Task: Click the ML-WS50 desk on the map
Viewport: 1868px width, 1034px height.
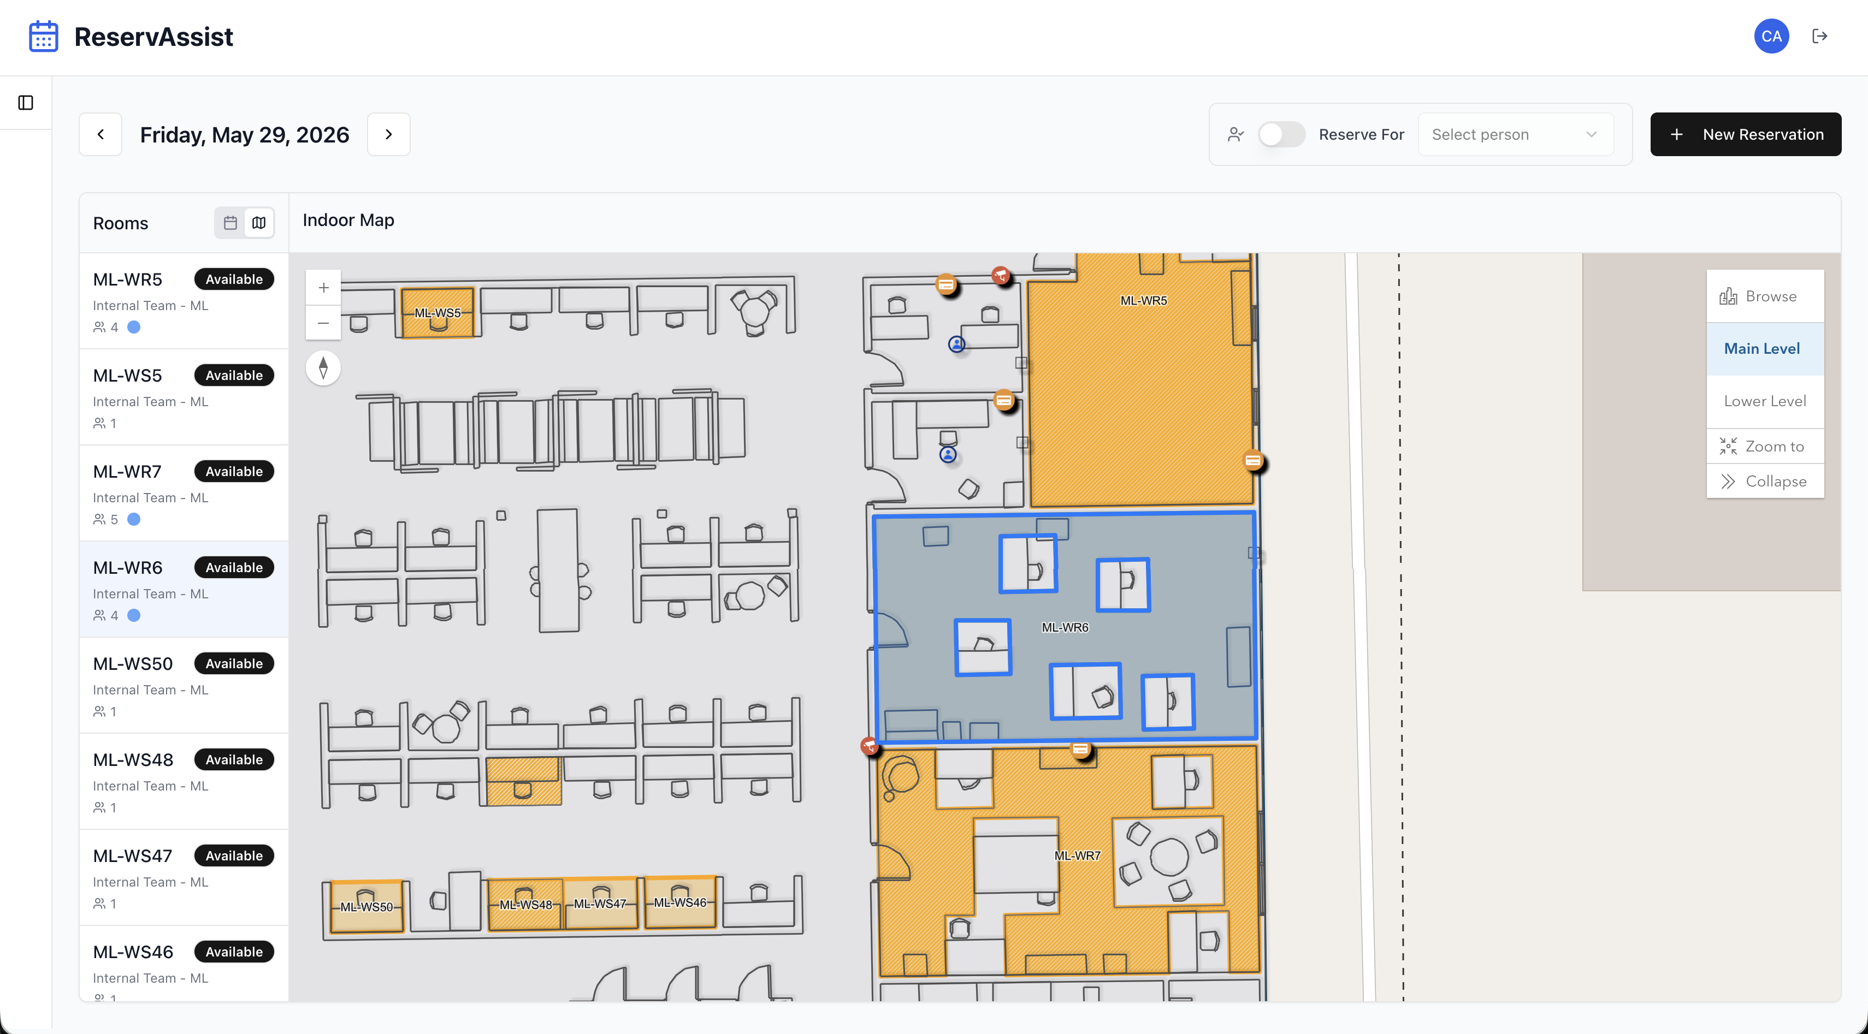Action: pyautogui.click(x=366, y=906)
